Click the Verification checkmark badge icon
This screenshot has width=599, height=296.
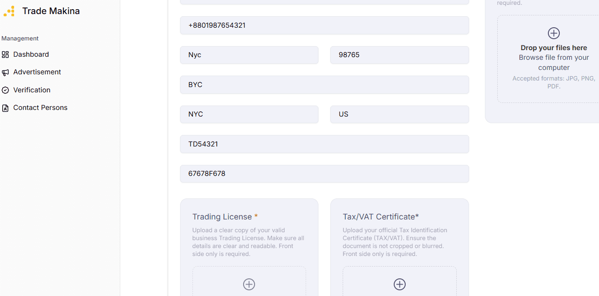click(x=5, y=90)
